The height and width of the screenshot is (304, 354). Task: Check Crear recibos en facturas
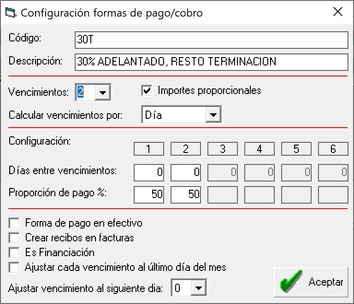click(15, 238)
